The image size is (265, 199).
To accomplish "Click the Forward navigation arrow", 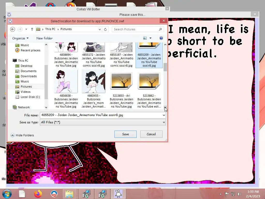I will [x=20, y=29].
